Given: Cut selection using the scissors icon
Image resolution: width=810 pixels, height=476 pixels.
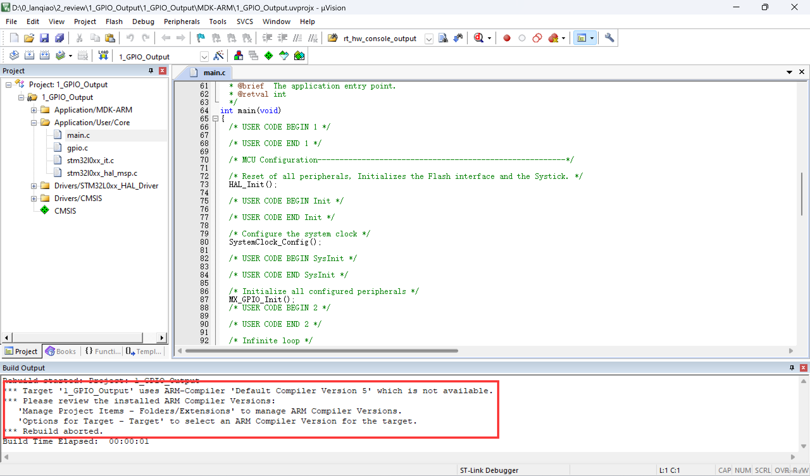Looking at the screenshot, I should 79,38.
